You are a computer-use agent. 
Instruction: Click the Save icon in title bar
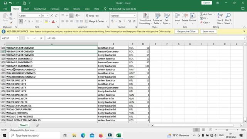tap(5, 3)
